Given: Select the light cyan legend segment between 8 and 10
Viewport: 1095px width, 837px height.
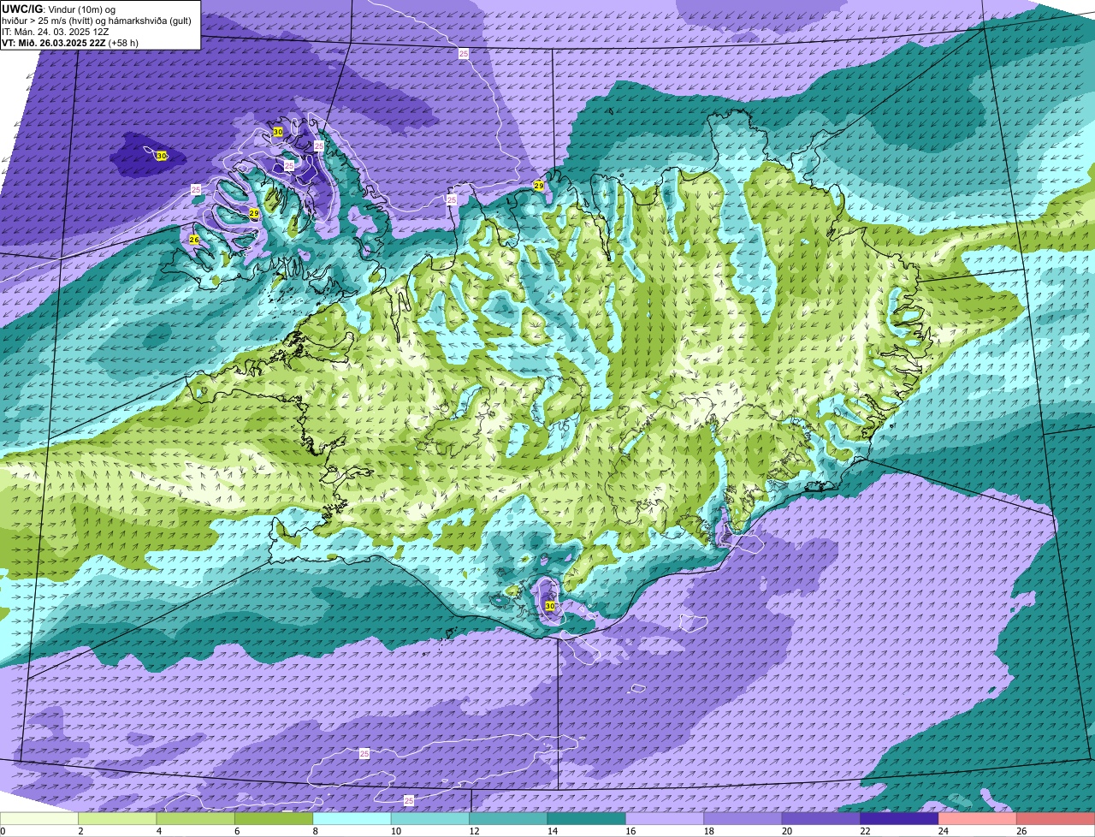Looking at the screenshot, I should pyautogui.click(x=352, y=819).
